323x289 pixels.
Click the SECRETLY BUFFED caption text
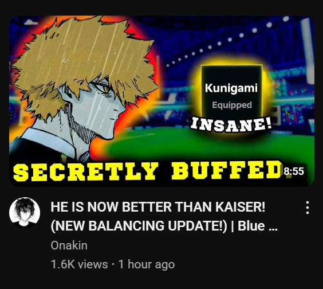(x=147, y=171)
